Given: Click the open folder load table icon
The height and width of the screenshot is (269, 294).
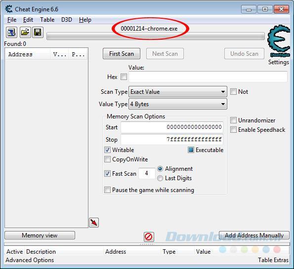Looking at the screenshot, I should click(x=25, y=33).
